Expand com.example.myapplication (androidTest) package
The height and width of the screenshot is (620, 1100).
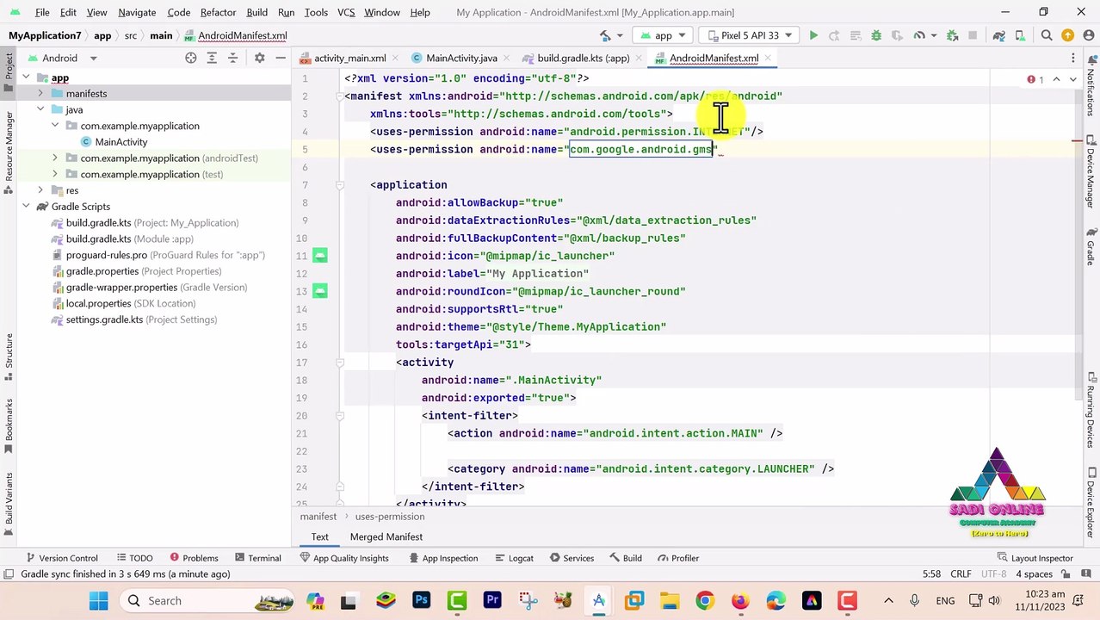pos(55,158)
